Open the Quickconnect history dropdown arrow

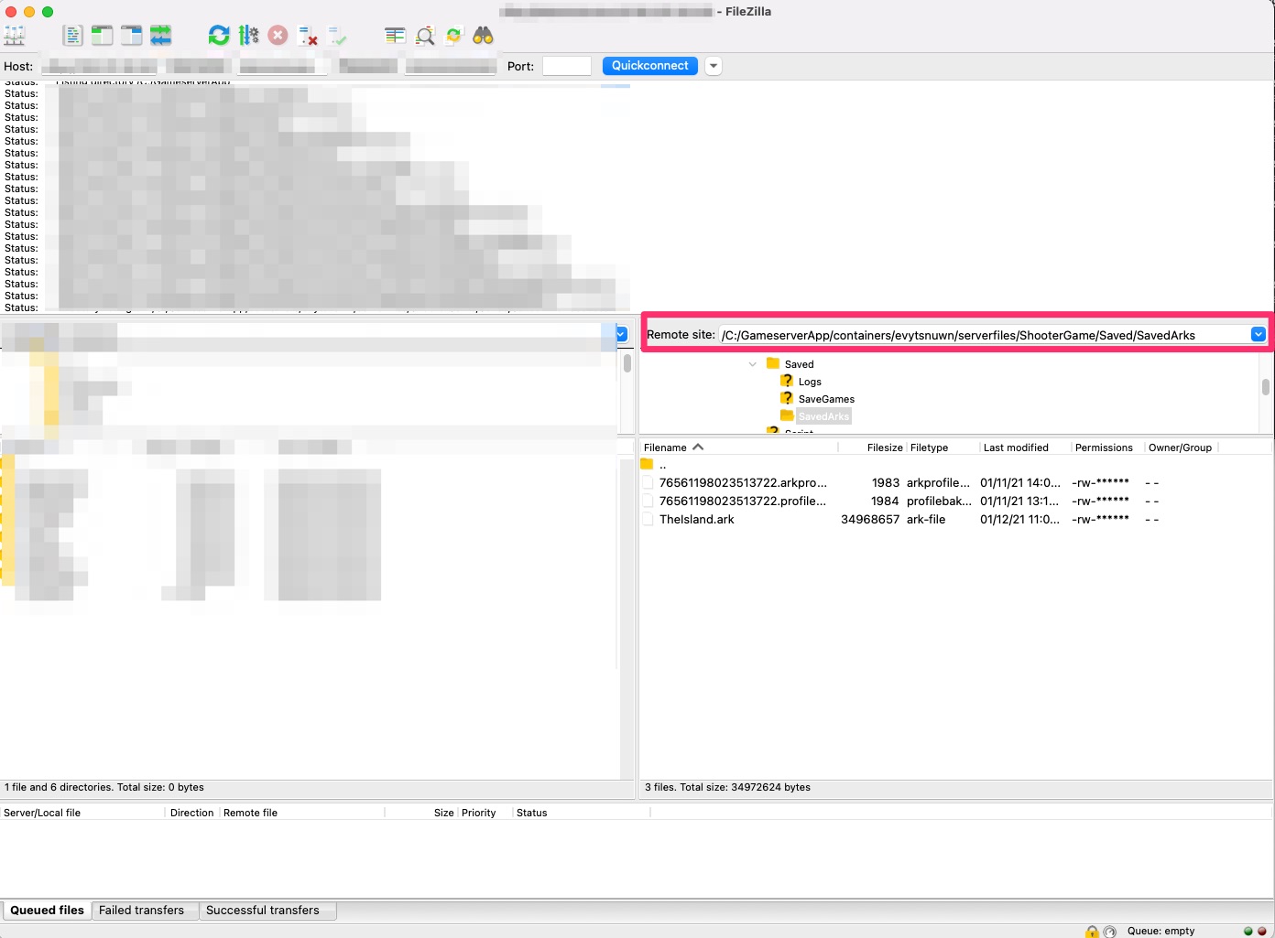tap(714, 66)
